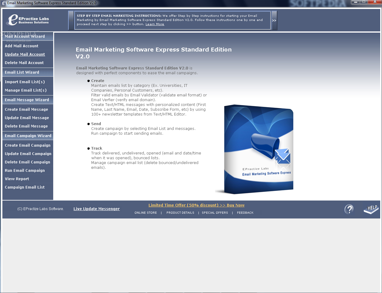Click the Create section heading
This screenshot has width=382, height=293.
98,81
